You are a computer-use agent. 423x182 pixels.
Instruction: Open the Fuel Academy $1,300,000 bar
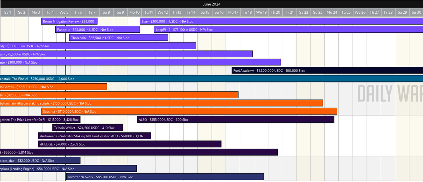[x=327, y=71]
